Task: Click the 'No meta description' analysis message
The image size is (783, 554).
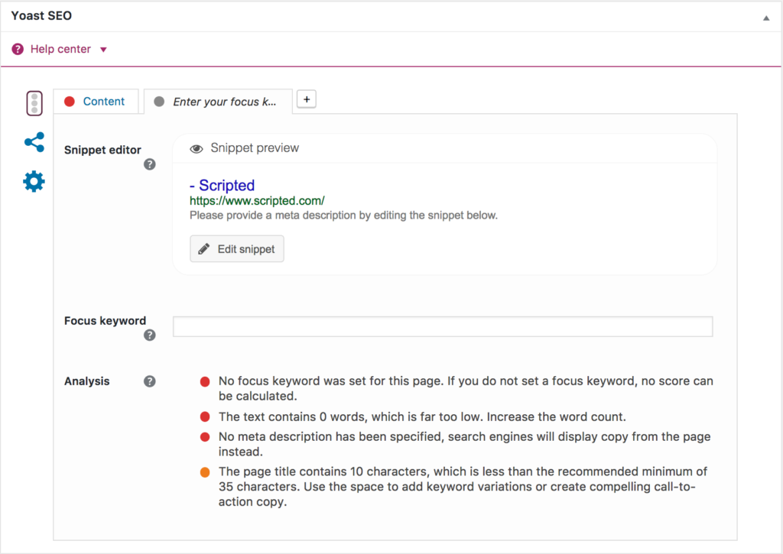Action: click(464, 444)
